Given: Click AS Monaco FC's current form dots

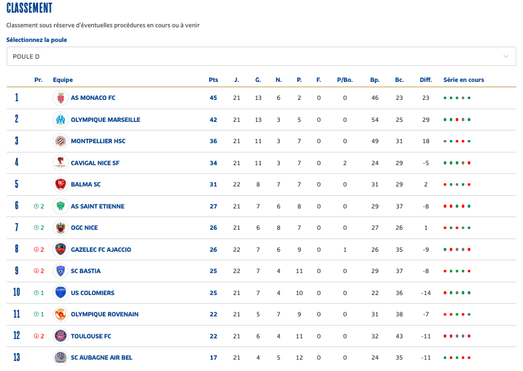Looking at the screenshot, I should pos(457,98).
